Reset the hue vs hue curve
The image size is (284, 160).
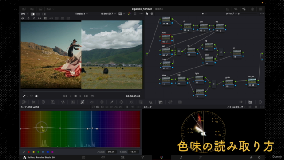pyautogui.click(x=133, y=107)
